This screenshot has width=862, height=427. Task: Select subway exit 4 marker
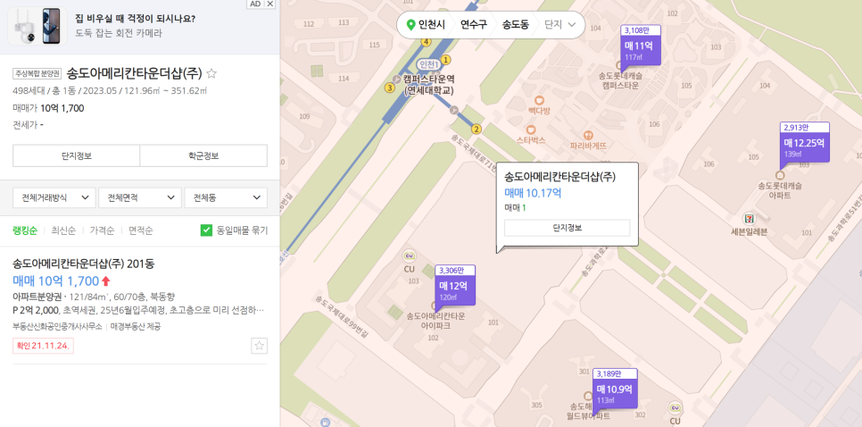click(426, 42)
